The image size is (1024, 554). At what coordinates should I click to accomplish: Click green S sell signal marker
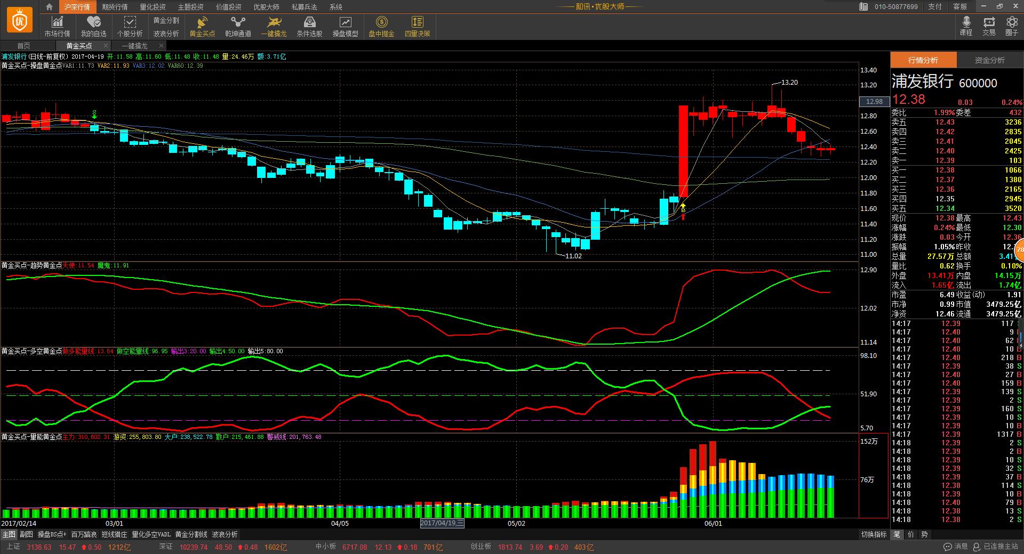pyautogui.click(x=94, y=114)
